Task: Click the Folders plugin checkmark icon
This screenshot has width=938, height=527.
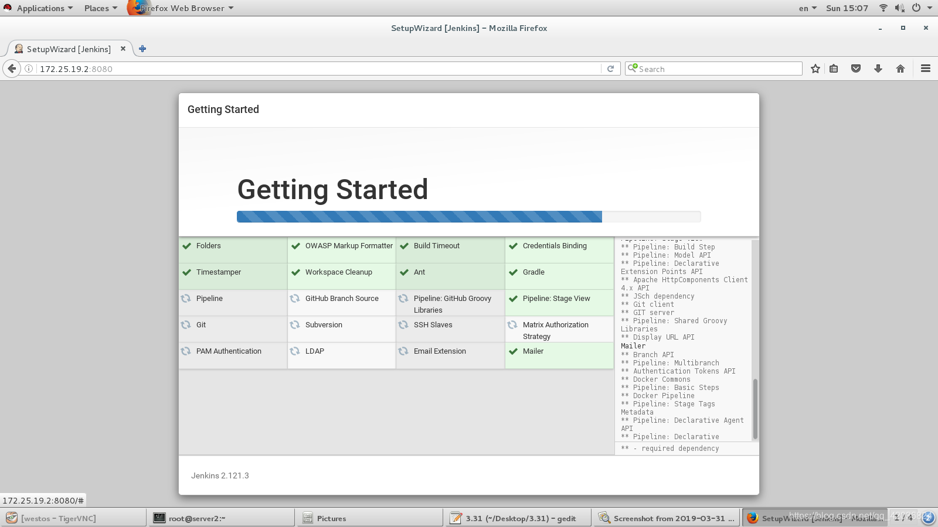Action: pos(187,246)
